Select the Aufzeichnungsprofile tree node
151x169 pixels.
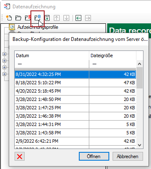pyautogui.click(x=38, y=27)
